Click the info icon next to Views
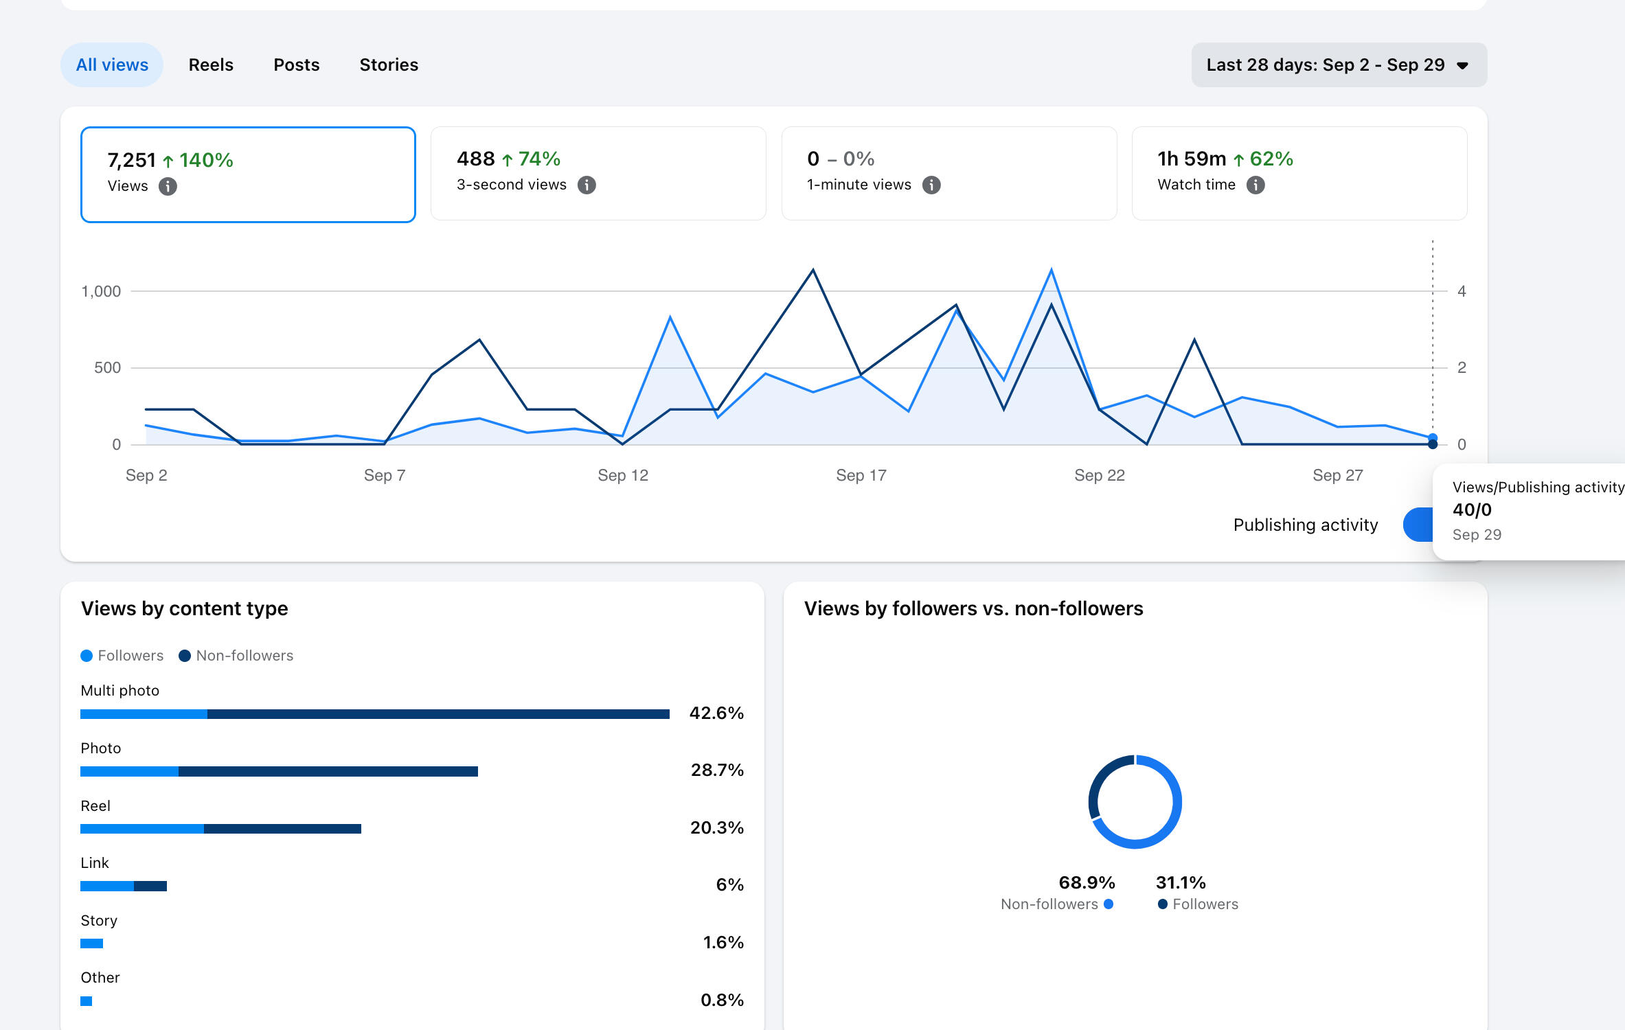Screen dimensions: 1625x1030 pyautogui.click(x=168, y=186)
